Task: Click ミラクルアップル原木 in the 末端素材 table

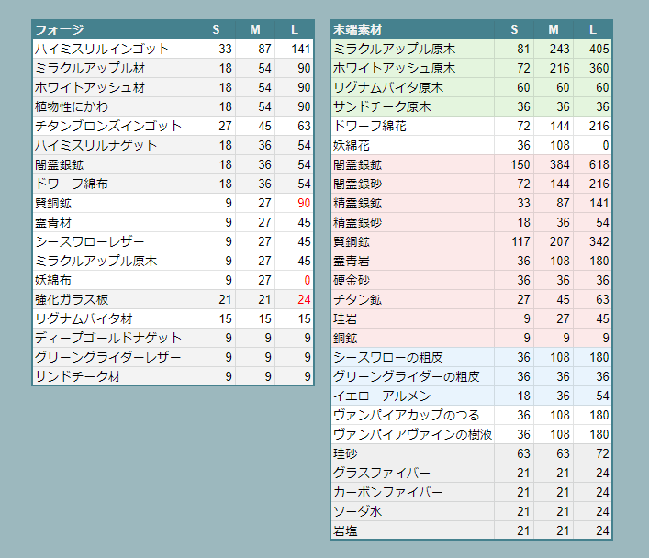Action: [413, 49]
